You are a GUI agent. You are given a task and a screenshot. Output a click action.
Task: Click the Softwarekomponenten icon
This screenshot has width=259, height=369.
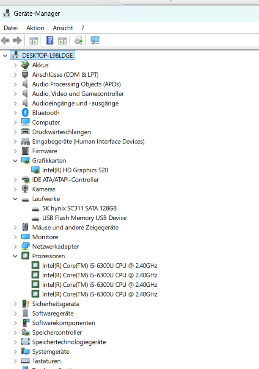25,323
